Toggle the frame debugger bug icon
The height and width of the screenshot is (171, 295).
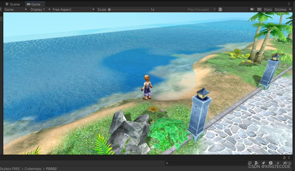[x=220, y=9]
